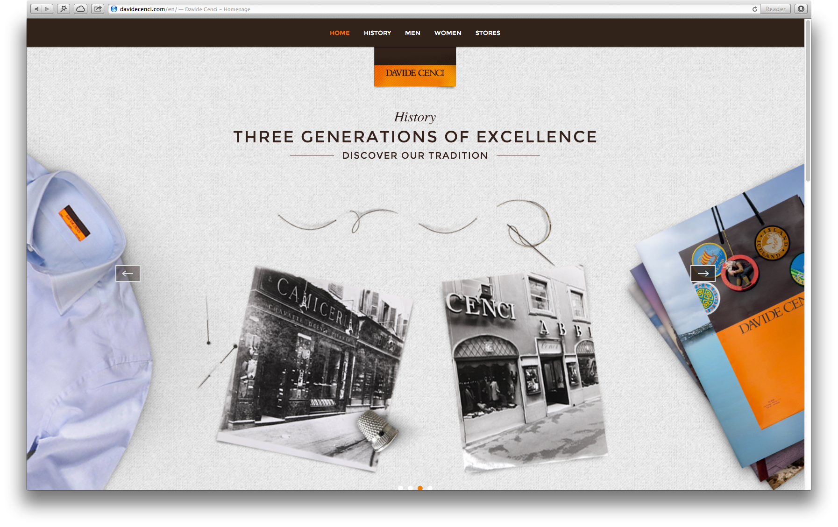Open the STORES nav item
Image resolution: width=838 pixels, height=527 pixels.
tap(488, 33)
